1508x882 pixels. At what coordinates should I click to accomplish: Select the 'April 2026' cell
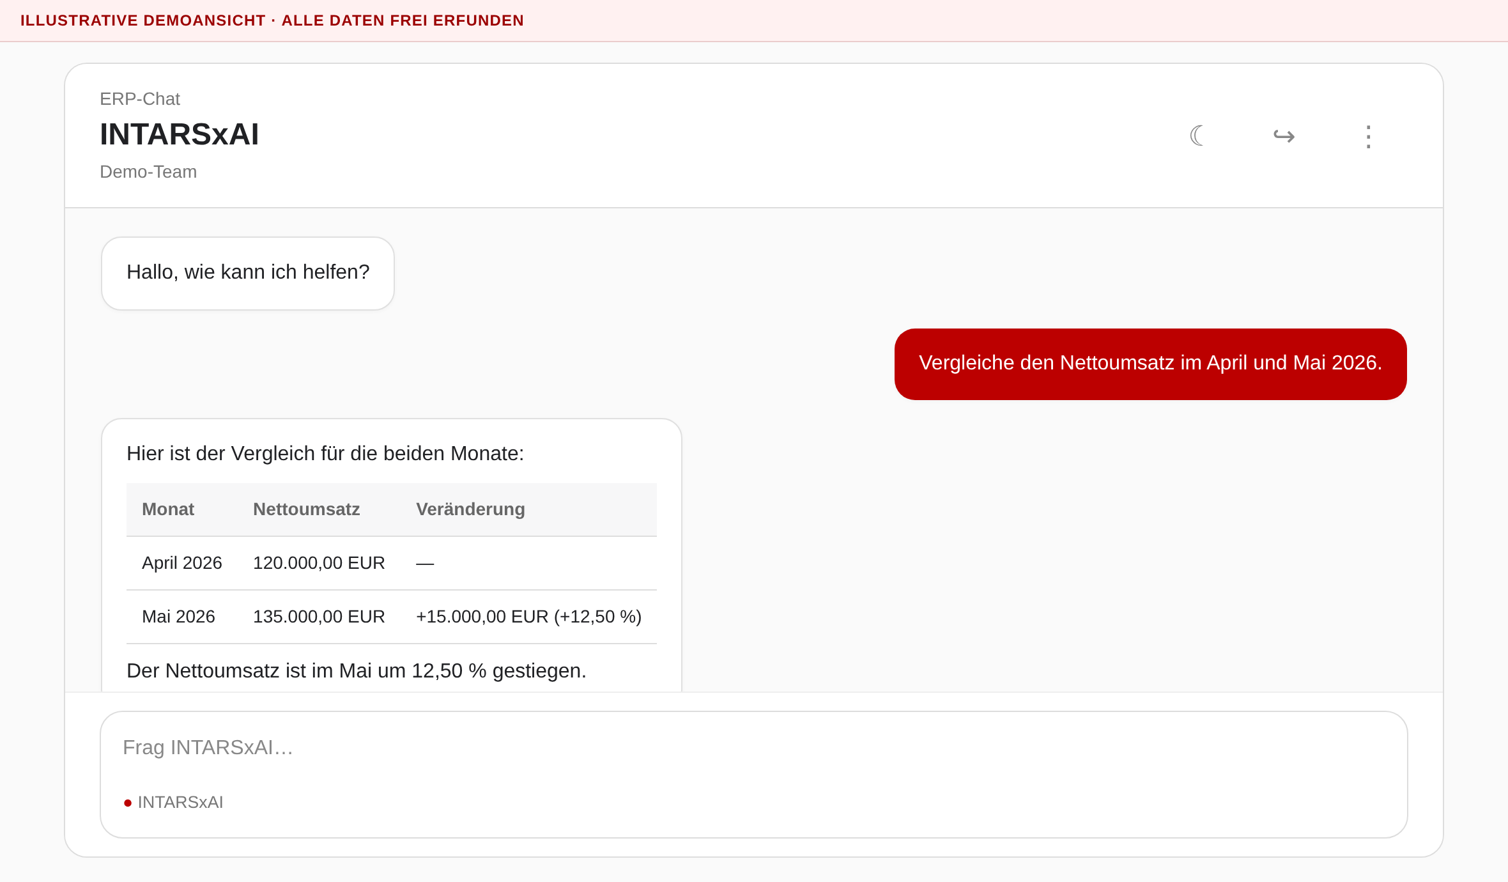[182, 563]
